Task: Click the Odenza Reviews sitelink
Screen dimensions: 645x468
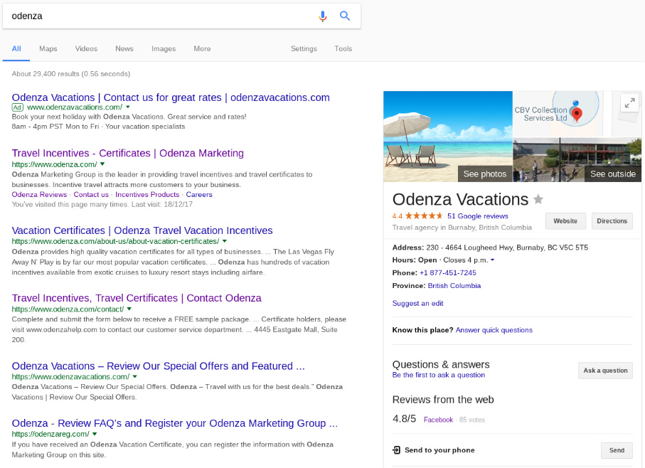Action: pos(39,194)
